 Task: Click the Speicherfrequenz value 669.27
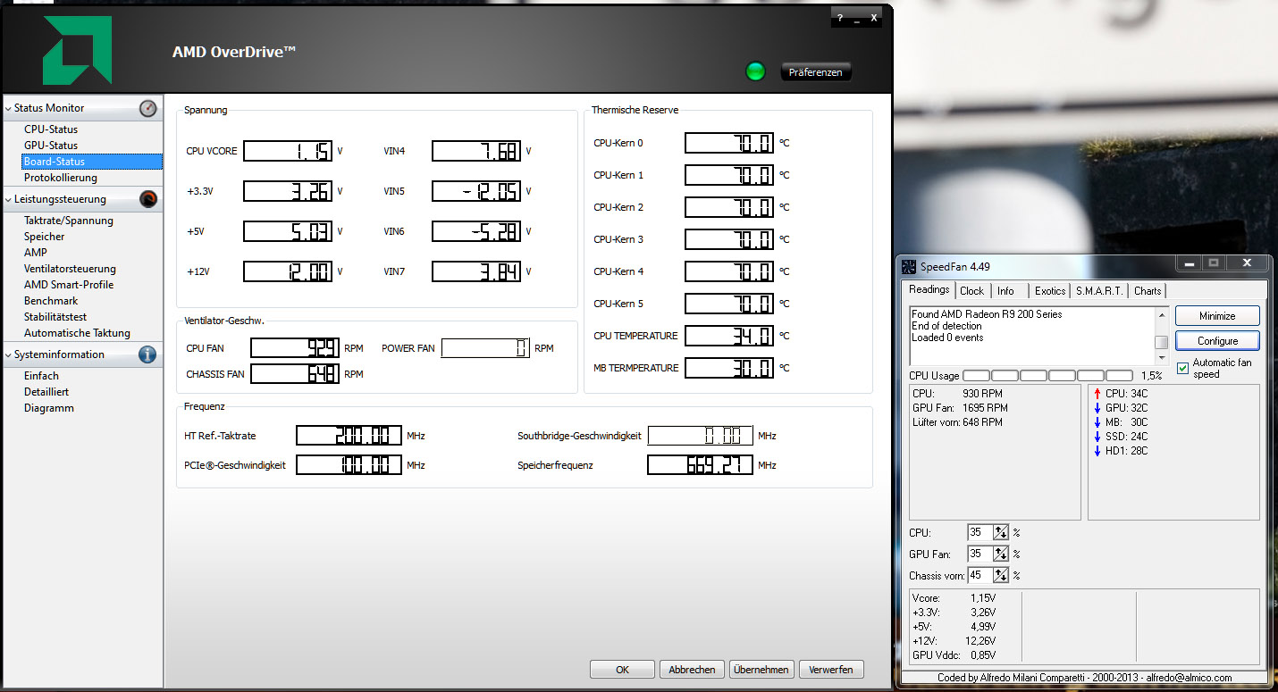coord(700,465)
